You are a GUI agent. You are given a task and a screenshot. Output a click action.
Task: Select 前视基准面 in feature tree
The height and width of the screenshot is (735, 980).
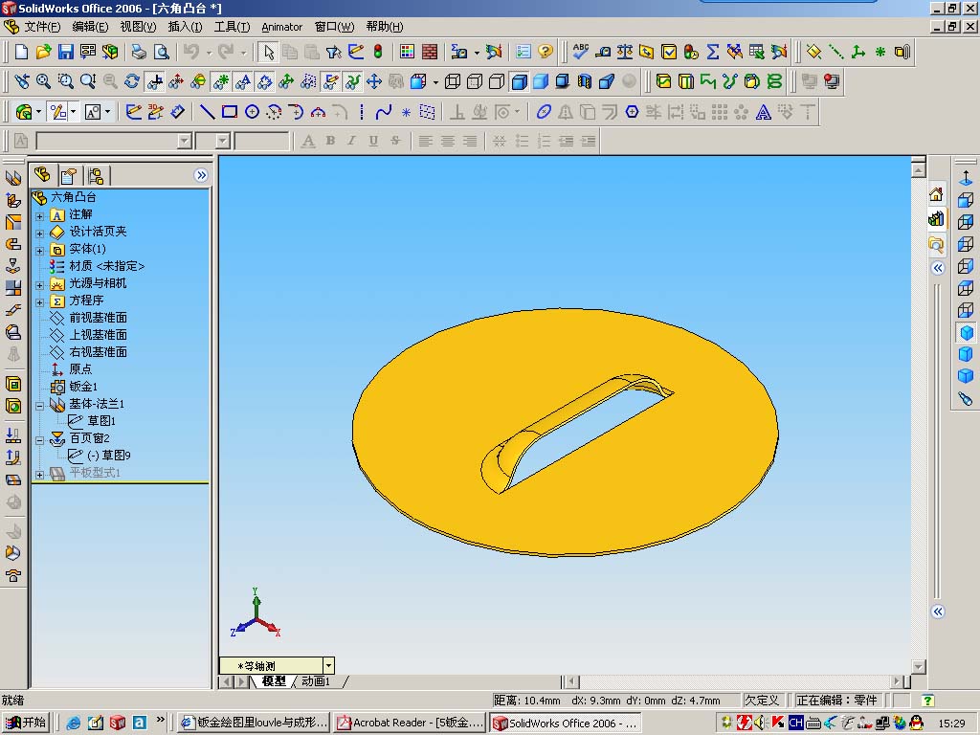click(99, 318)
